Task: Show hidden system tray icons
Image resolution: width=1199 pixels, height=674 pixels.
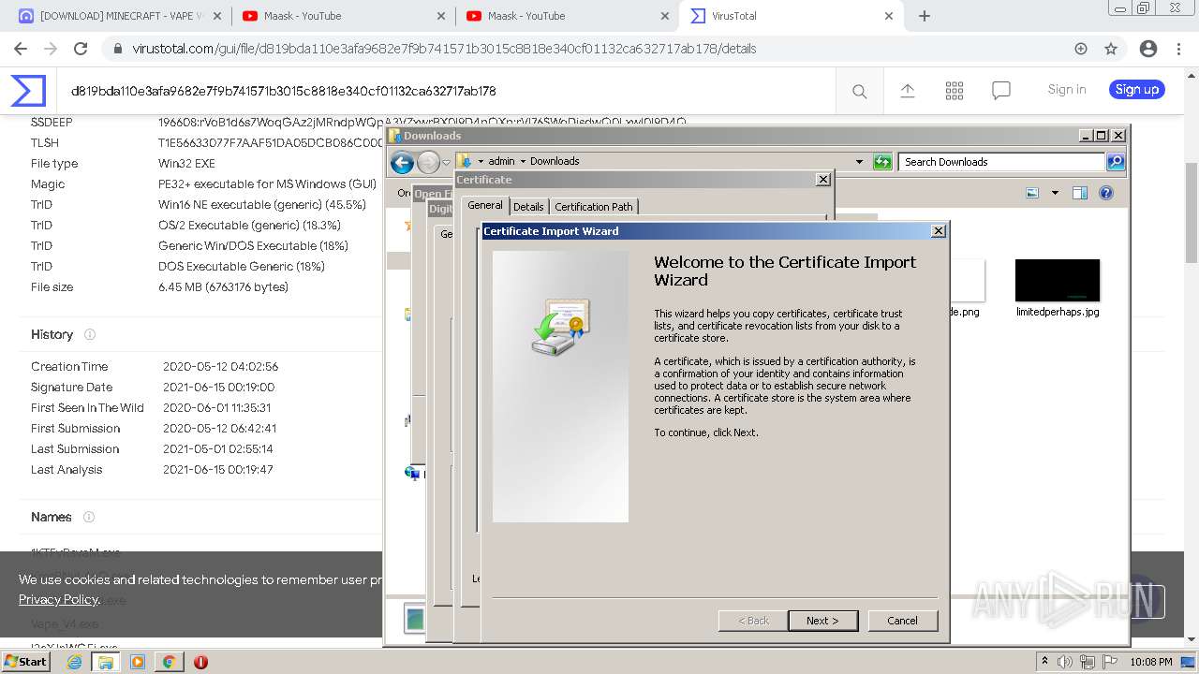Action: pos(1045,662)
